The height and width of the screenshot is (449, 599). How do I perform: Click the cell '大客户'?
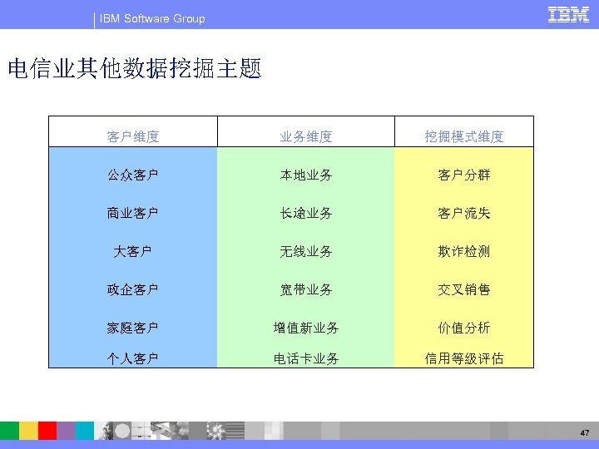pyautogui.click(x=133, y=252)
